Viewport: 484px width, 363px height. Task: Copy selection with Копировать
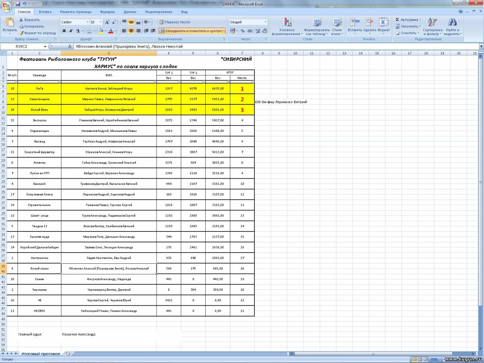click(31, 26)
